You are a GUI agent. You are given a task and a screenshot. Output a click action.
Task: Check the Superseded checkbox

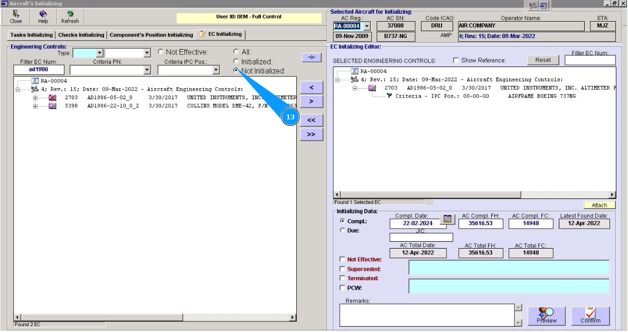(x=342, y=269)
